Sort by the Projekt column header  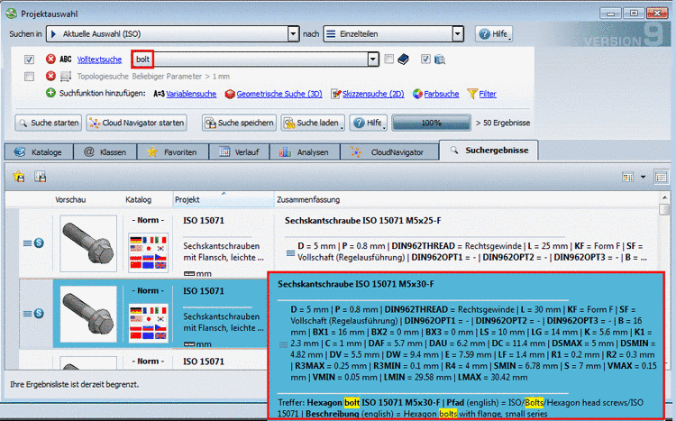[224, 199]
